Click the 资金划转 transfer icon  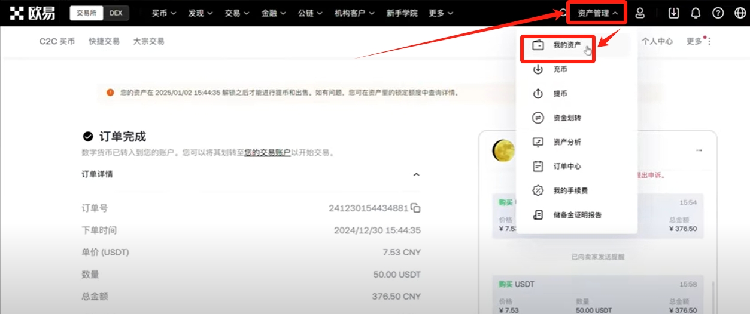(538, 118)
